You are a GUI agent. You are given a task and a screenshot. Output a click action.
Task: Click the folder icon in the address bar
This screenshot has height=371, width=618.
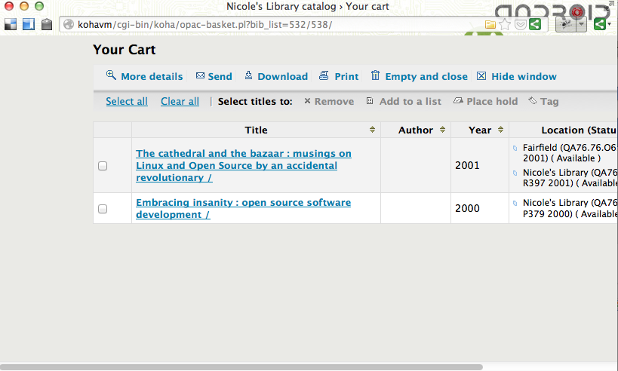coord(490,24)
